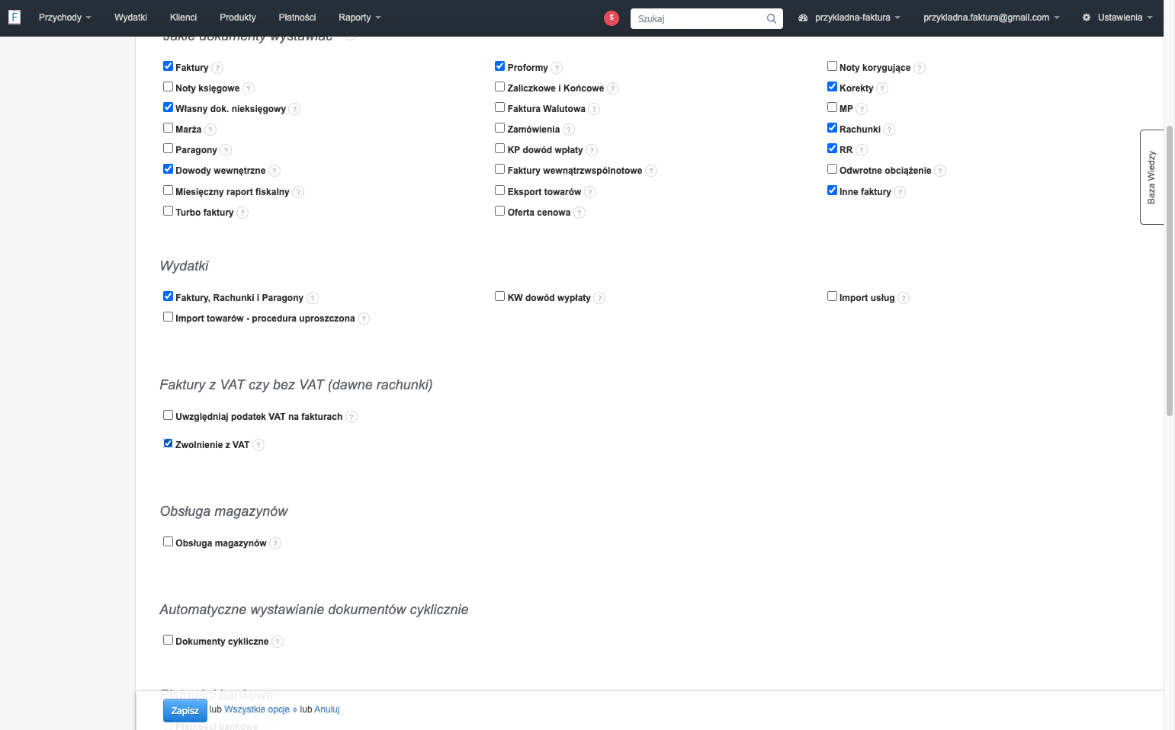
Task: Open the Klienci menu item
Action: (x=183, y=18)
